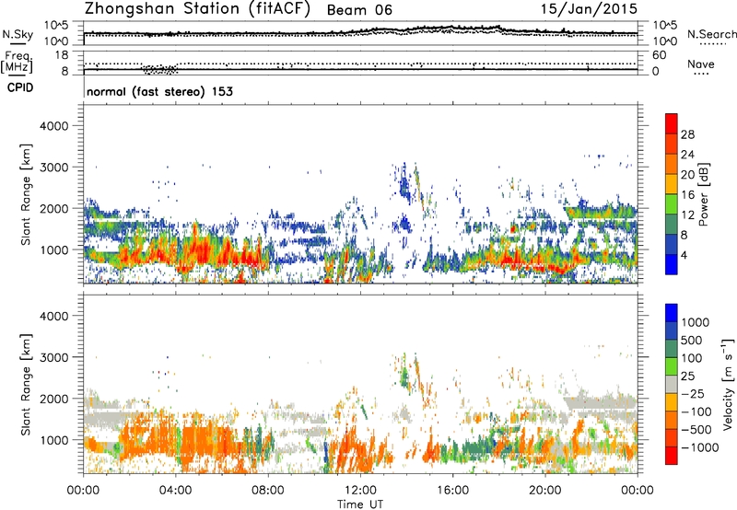This screenshot has height=510, width=737.
Task: Click the red bottom of the velocity colorbar
Action: tap(672, 456)
